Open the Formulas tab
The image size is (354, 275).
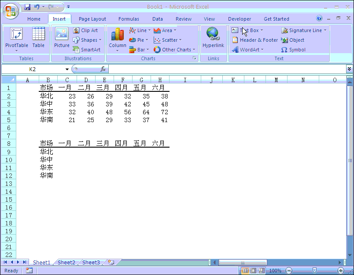129,19
